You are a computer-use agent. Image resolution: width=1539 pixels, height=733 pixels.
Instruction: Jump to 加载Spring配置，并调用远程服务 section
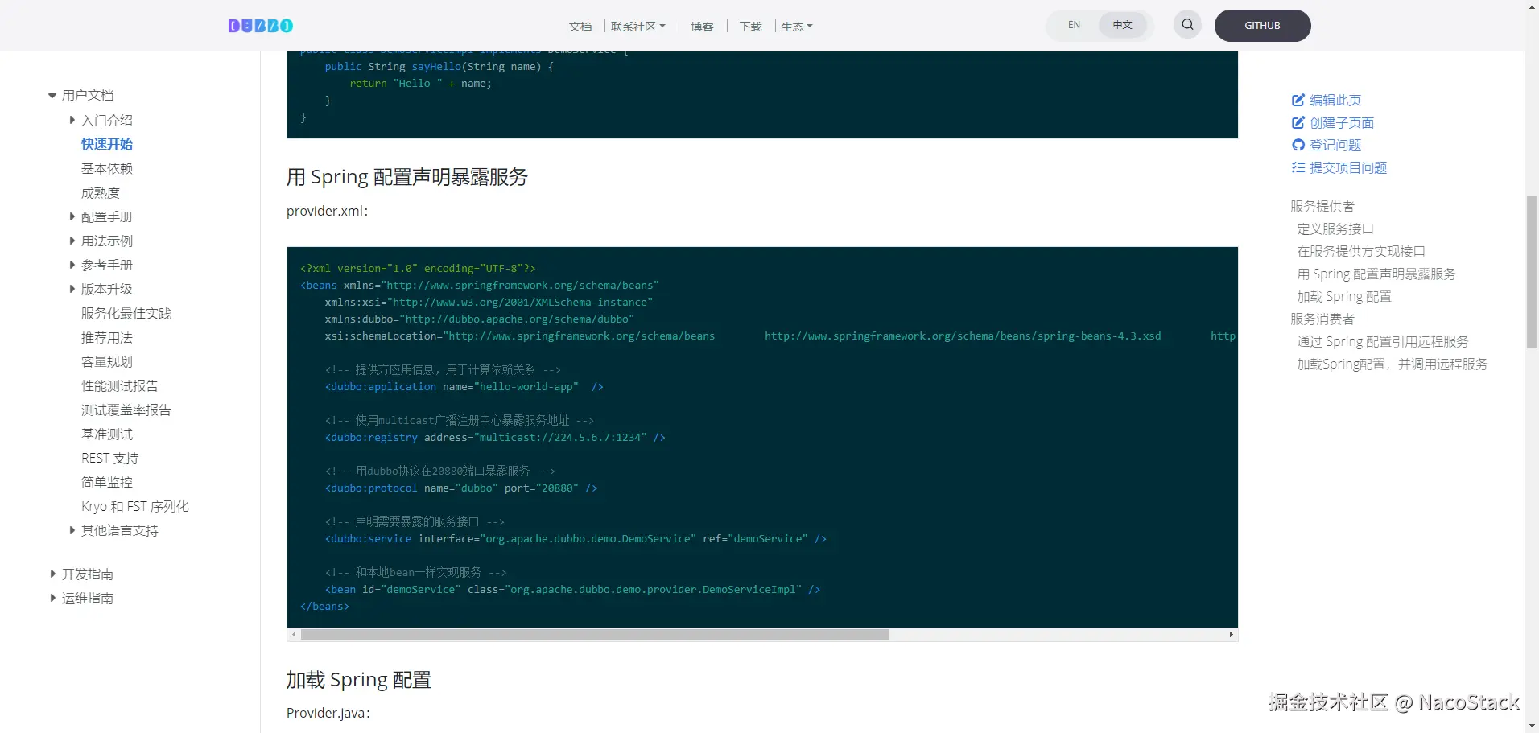click(1393, 364)
